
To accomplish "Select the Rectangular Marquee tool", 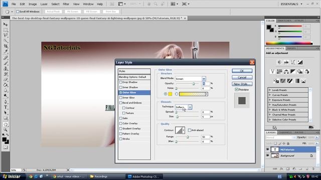I will [x=6, y=30].
